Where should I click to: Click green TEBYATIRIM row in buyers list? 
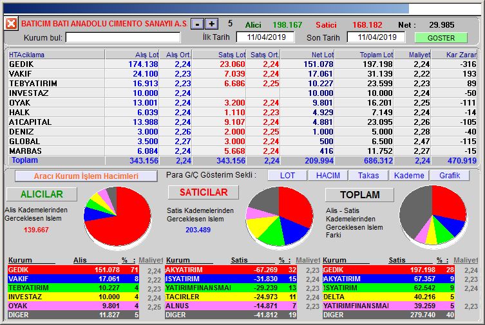pyautogui.click(x=73, y=288)
